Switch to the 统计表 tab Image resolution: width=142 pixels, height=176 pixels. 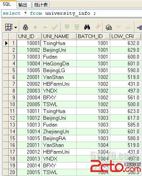tap(41, 5)
